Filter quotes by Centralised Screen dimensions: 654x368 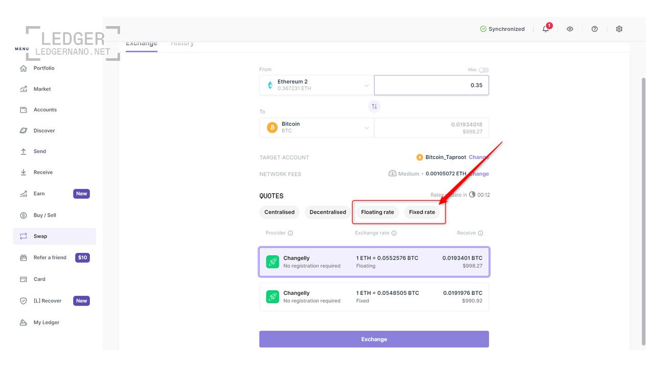(x=279, y=212)
